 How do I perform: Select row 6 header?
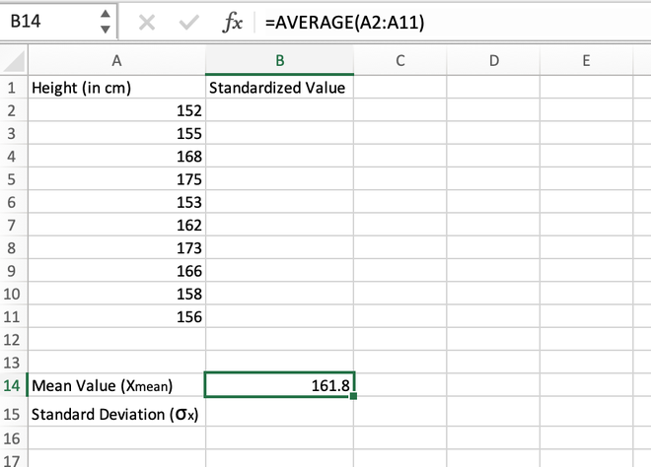click(12, 202)
